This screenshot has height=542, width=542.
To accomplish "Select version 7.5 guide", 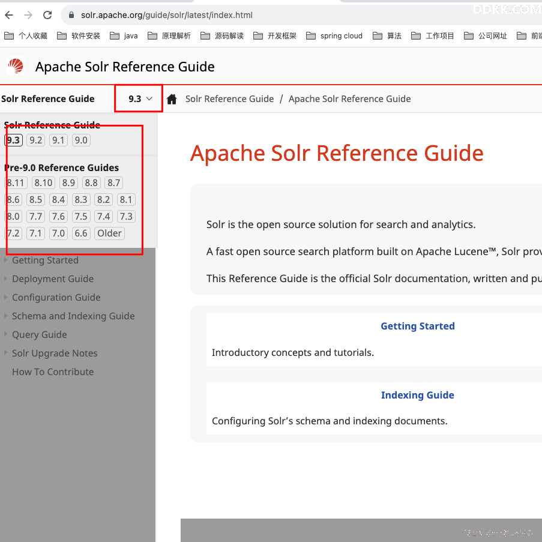I will coord(81,217).
